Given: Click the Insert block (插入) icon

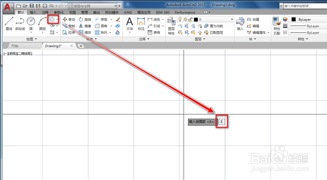Looking at the screenshot, I should (x=240, y=23).
